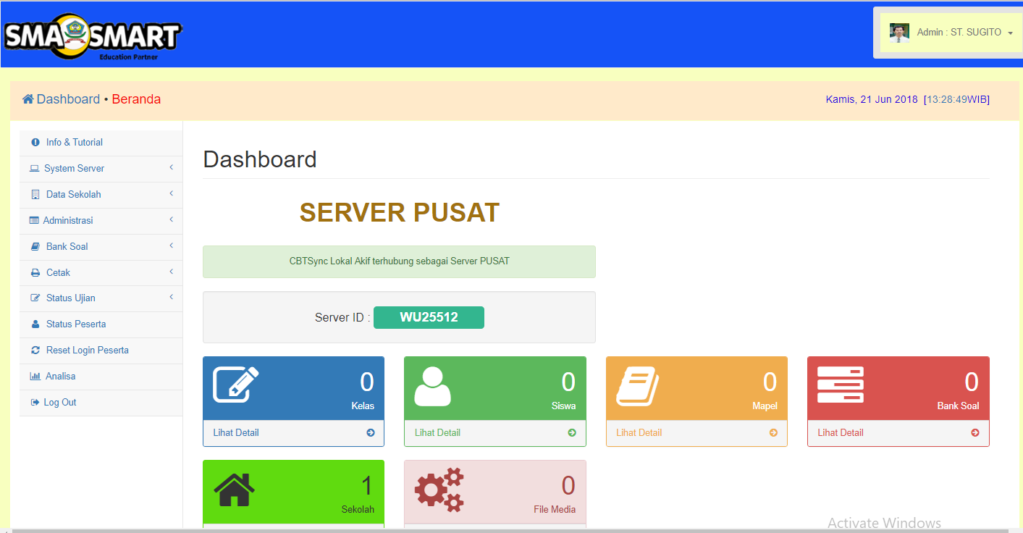Screen dimensions: 1023x533
Task: Click the printer icon next to Cetak
Action: click(34, 272)
